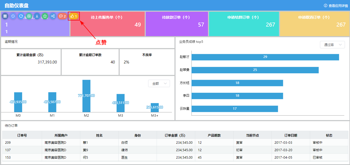Image resolution: width=350 pixels, height=165 pixels.
Task: Click the 律师 identity cell
Action: [137, 150]
